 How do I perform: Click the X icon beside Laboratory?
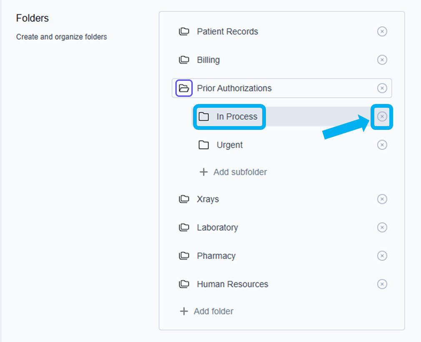coord(382,228)
